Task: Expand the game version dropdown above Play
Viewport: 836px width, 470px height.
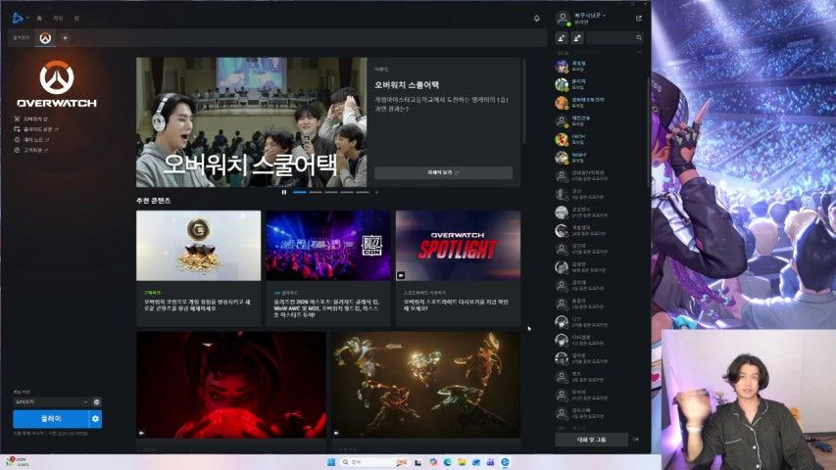Action: (x=51, y=401)
